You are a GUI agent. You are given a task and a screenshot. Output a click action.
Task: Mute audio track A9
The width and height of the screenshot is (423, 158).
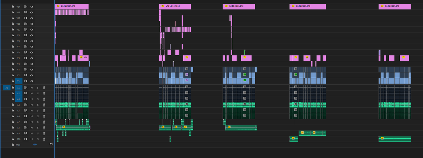point(31,133)
